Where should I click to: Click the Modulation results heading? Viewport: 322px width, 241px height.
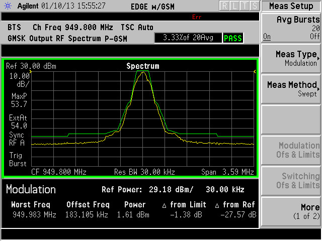pos(31,189)
